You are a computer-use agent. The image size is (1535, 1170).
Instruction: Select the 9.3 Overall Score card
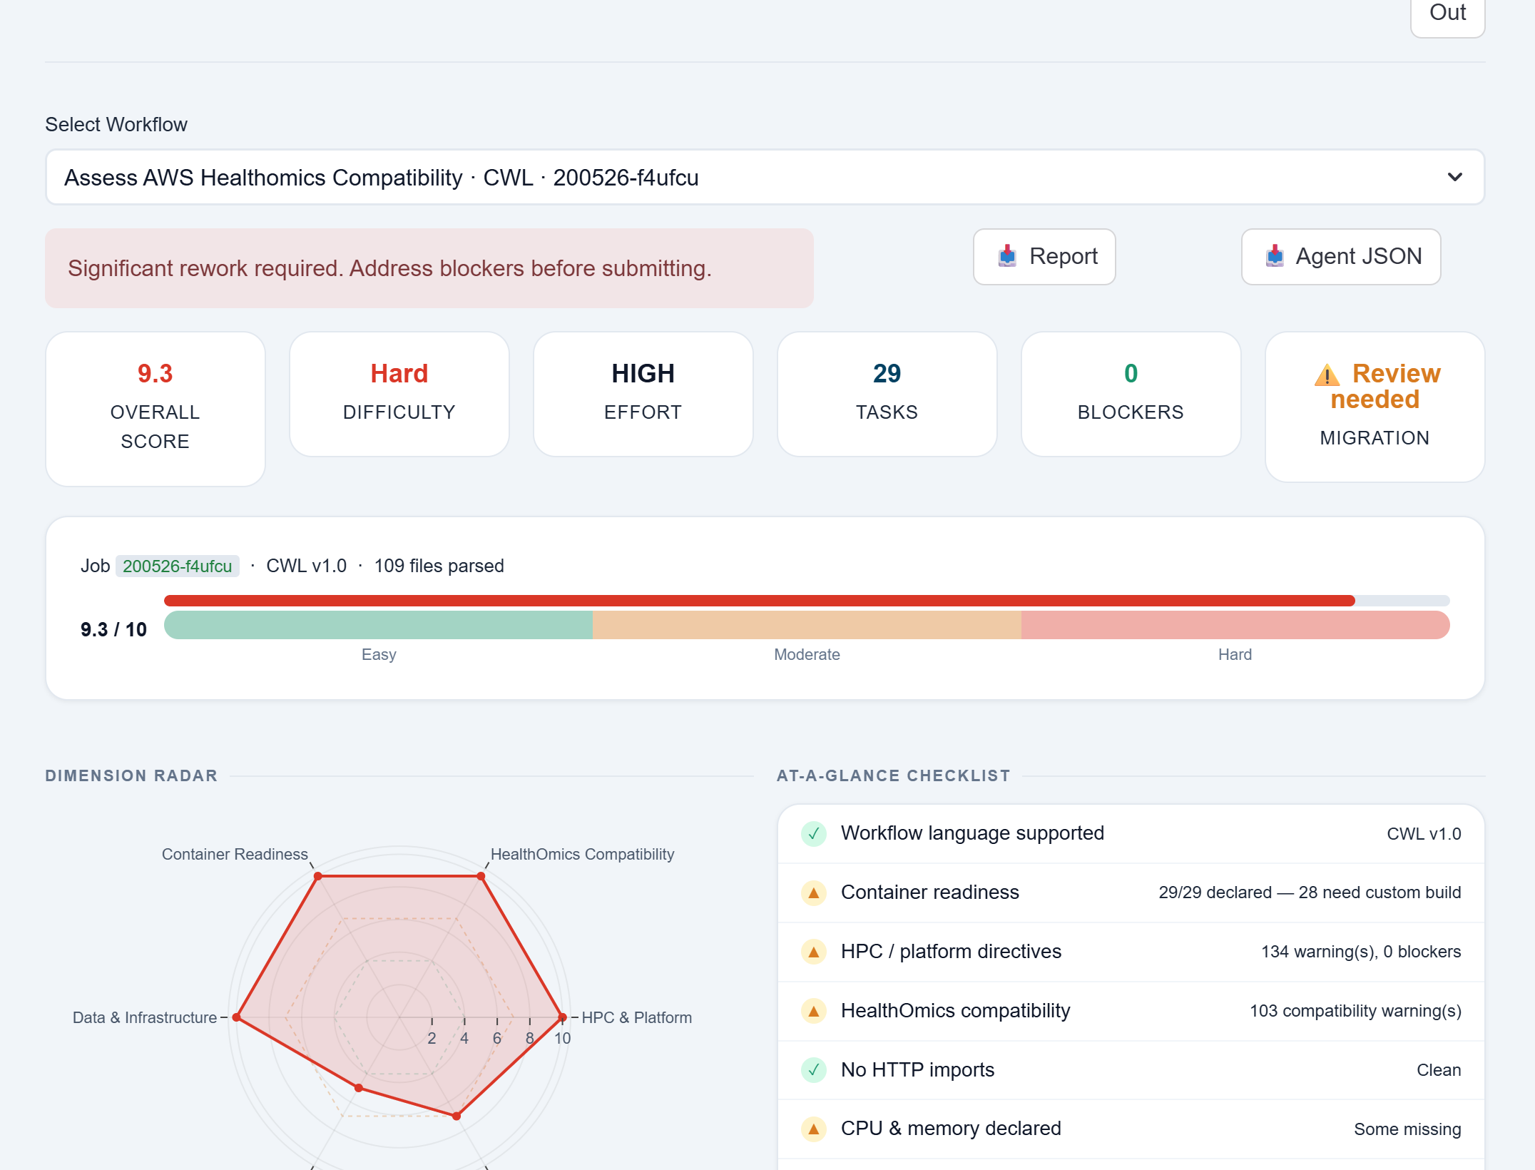click(x=155, y=409)
